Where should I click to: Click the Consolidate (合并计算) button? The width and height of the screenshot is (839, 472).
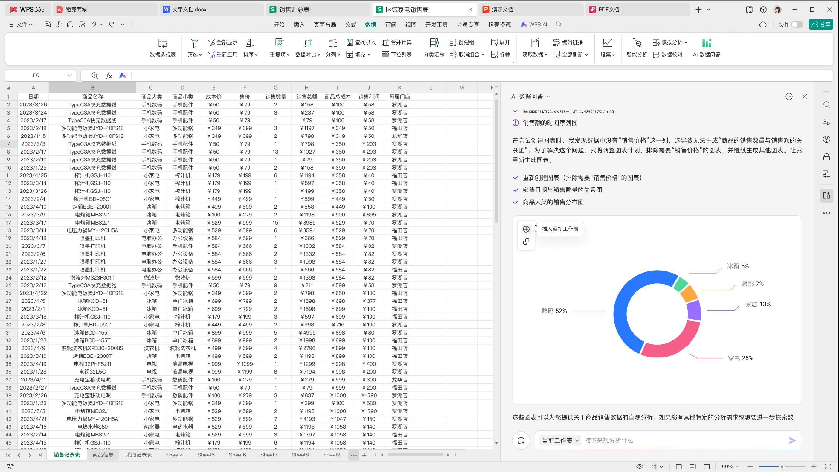point(397,42)
